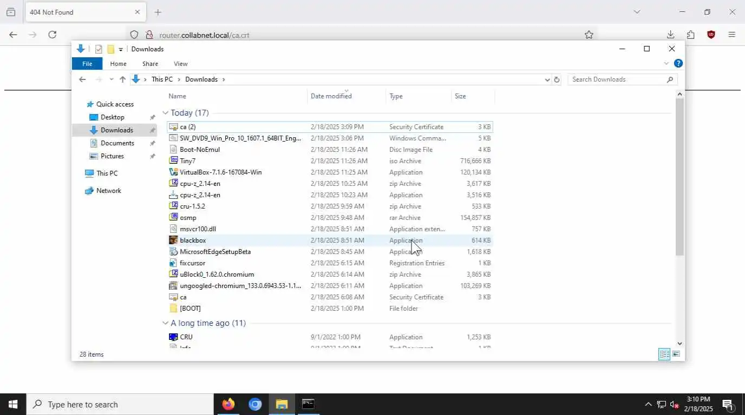
Task: Open the View ribbon tab
Action: pos(181,64)
